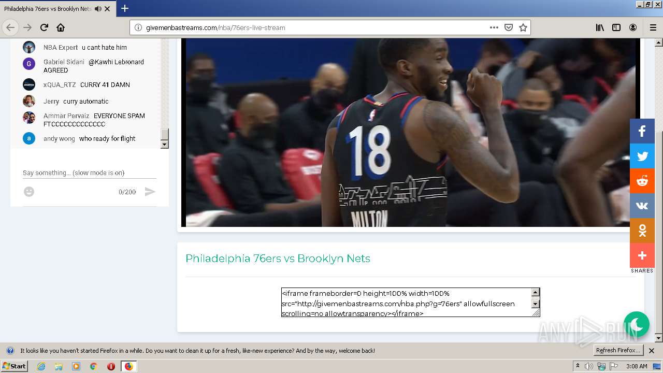
Task: Click the xQUA_RTZ username
Action: 60,84
